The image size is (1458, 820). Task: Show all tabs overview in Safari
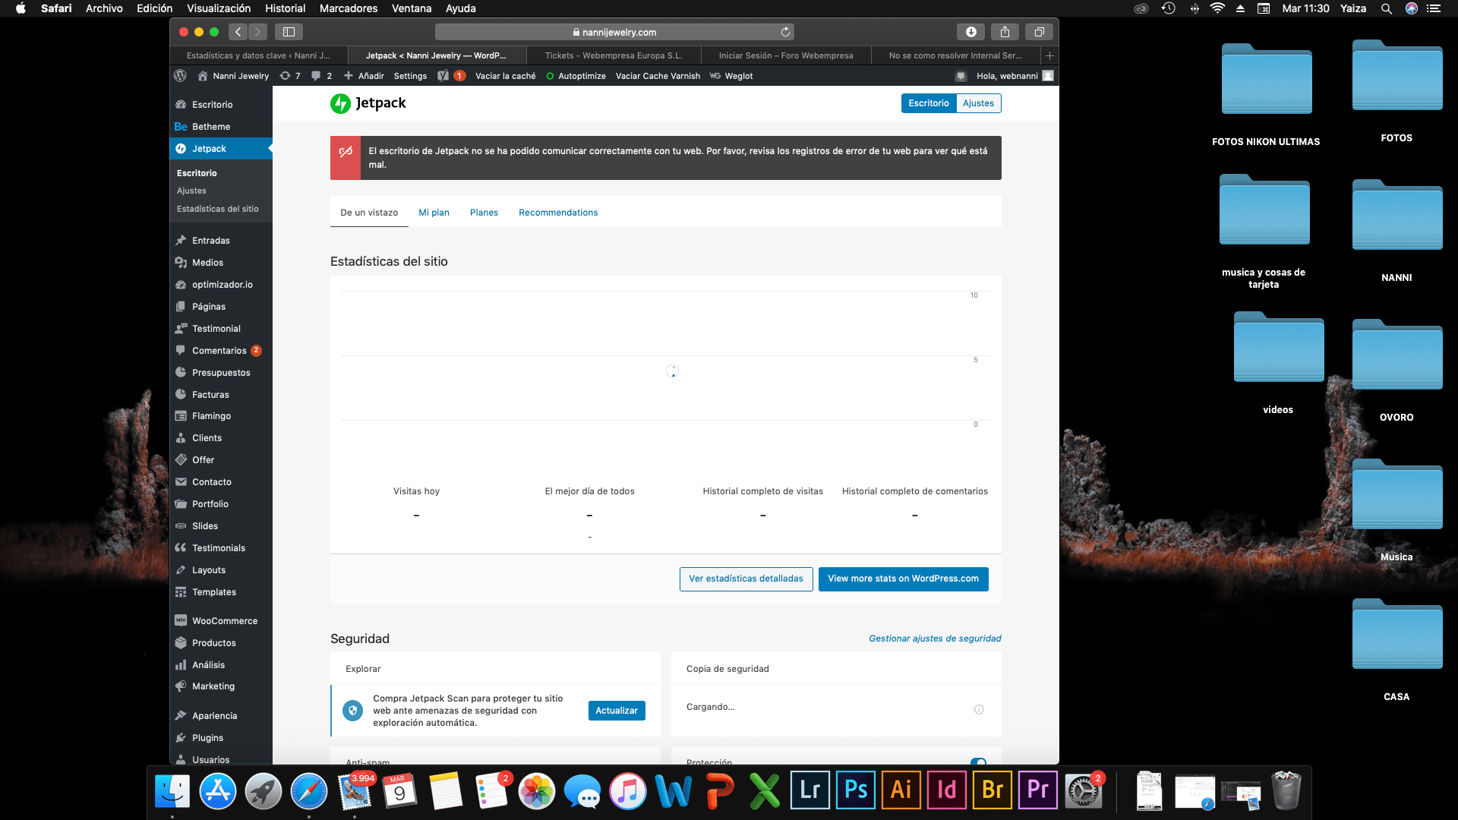pyautogui.click(x=1039, y=32)
